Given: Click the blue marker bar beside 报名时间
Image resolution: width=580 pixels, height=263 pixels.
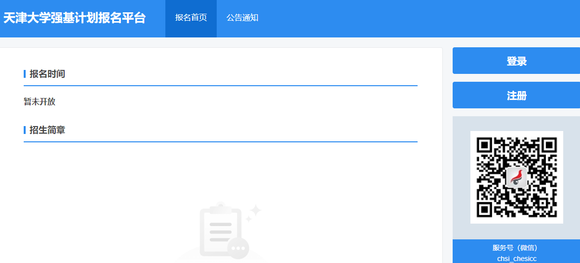Looking at the screenshot, I should [25, 74].
